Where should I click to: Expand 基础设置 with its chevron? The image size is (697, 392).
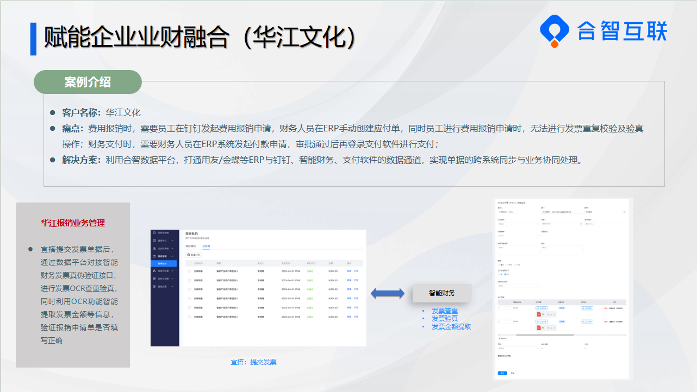coord(172,287)
